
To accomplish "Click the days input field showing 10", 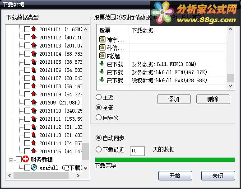I will click(x=137, y=151).
